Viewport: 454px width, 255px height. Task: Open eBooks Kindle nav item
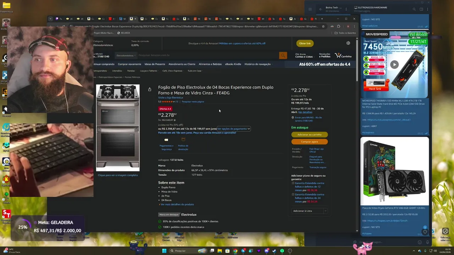(233, 64)
